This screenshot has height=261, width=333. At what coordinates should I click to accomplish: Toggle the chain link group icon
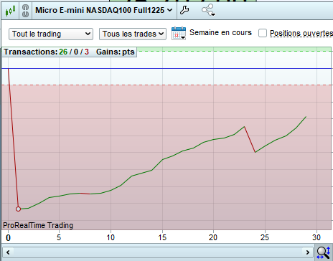pyautogui.click(x=25, y=11)
